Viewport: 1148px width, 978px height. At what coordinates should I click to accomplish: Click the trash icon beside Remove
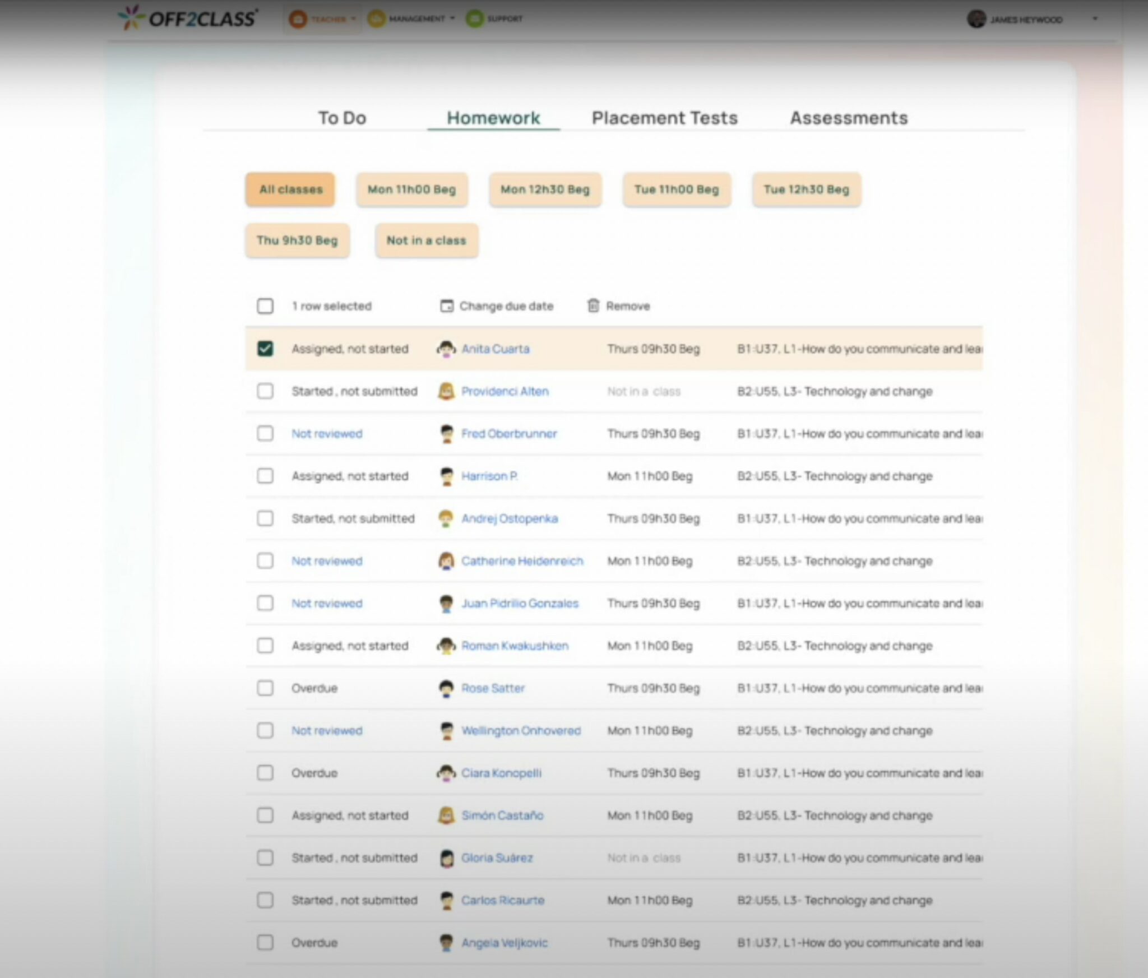tap(593, 305)
